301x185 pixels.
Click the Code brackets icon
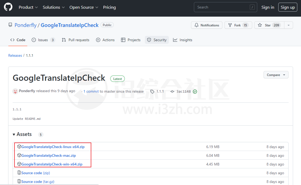coord(13,40)
